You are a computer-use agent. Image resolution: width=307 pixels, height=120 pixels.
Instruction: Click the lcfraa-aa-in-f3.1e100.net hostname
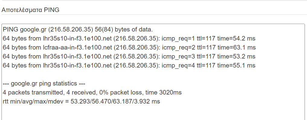77,47
